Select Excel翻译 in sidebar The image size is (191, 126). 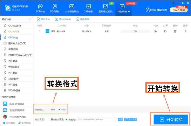[x=17, y=78]
